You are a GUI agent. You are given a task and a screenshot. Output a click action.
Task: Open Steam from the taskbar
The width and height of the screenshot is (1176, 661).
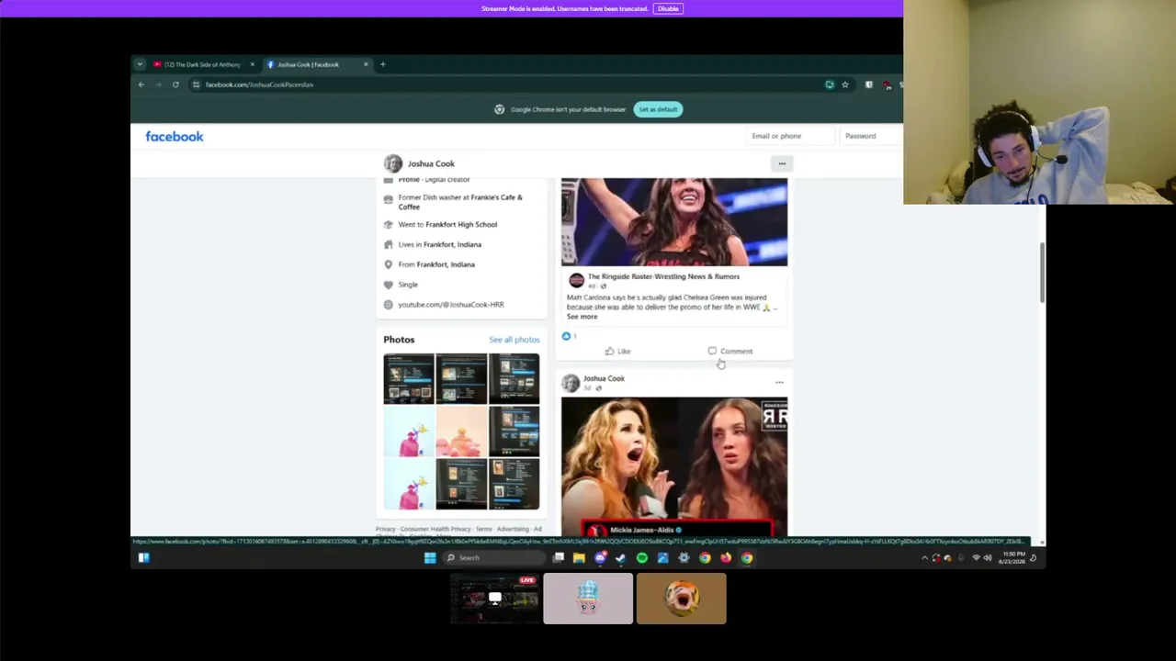[x=620, y=557]
